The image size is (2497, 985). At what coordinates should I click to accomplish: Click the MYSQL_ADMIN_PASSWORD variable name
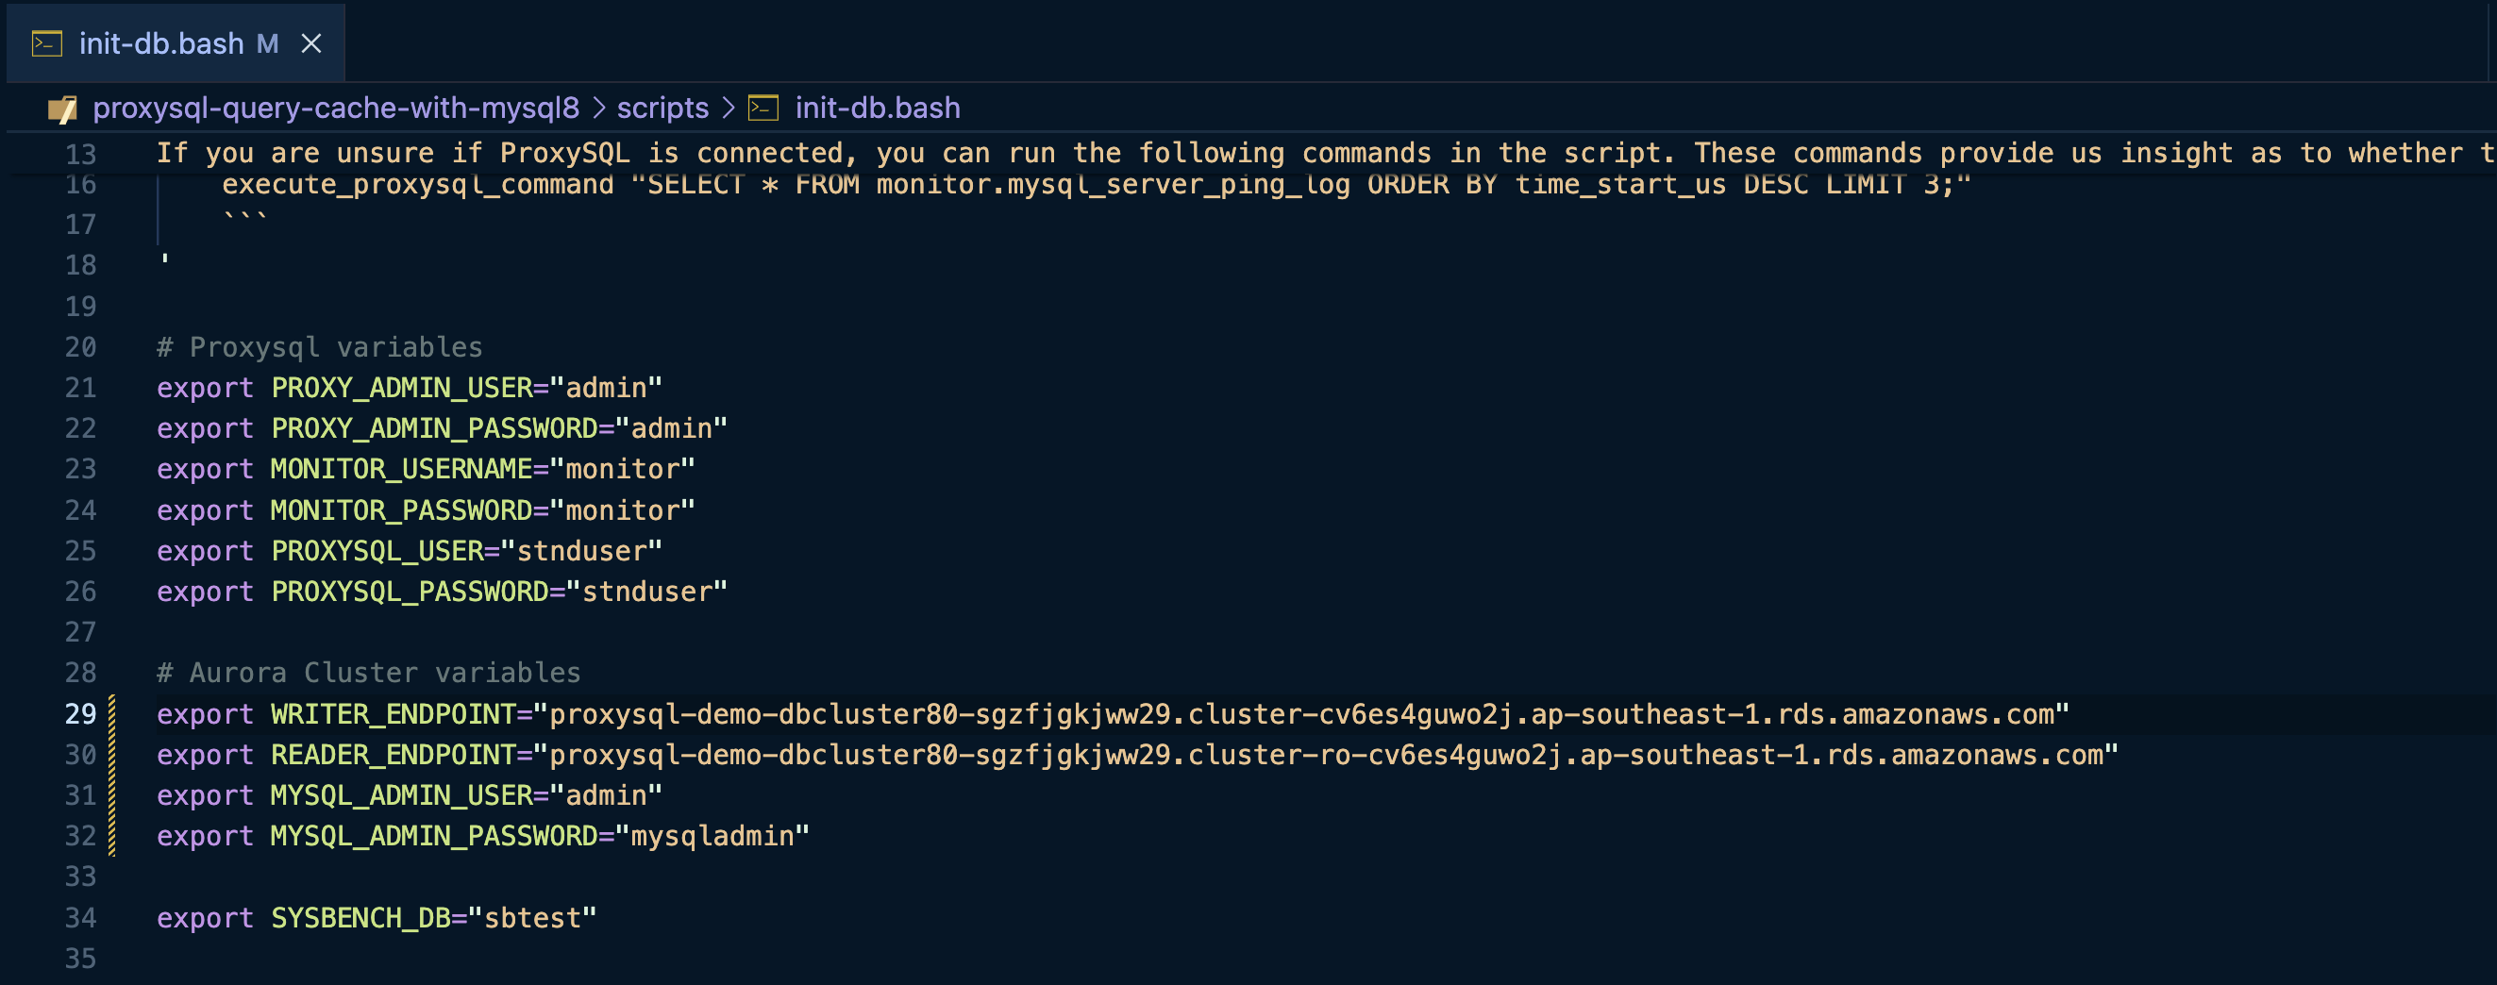[434, 836]
